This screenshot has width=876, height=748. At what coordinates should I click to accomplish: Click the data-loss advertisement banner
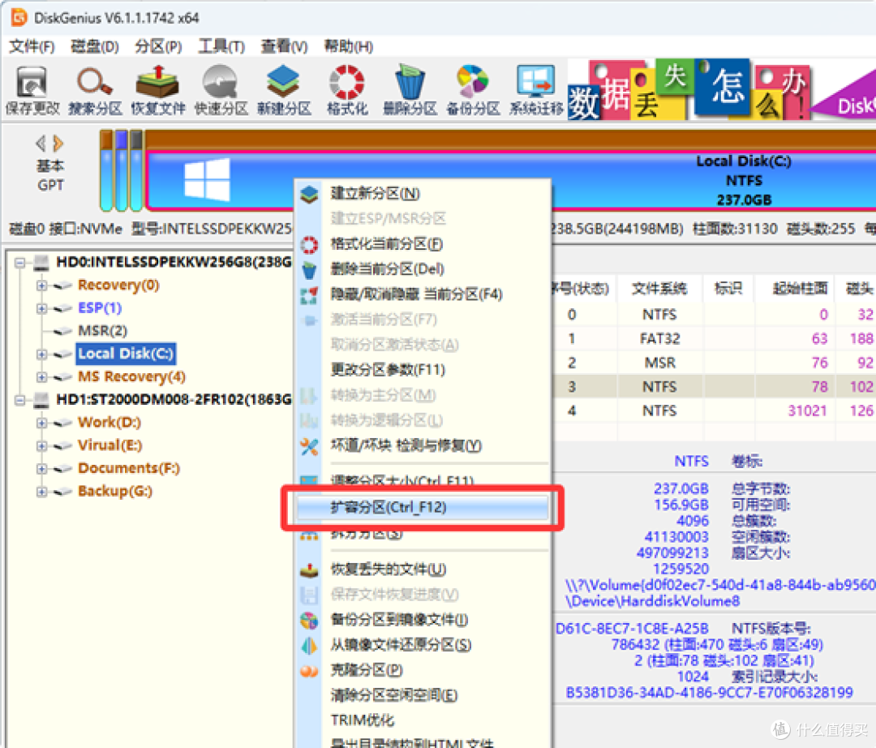(721, 89)
